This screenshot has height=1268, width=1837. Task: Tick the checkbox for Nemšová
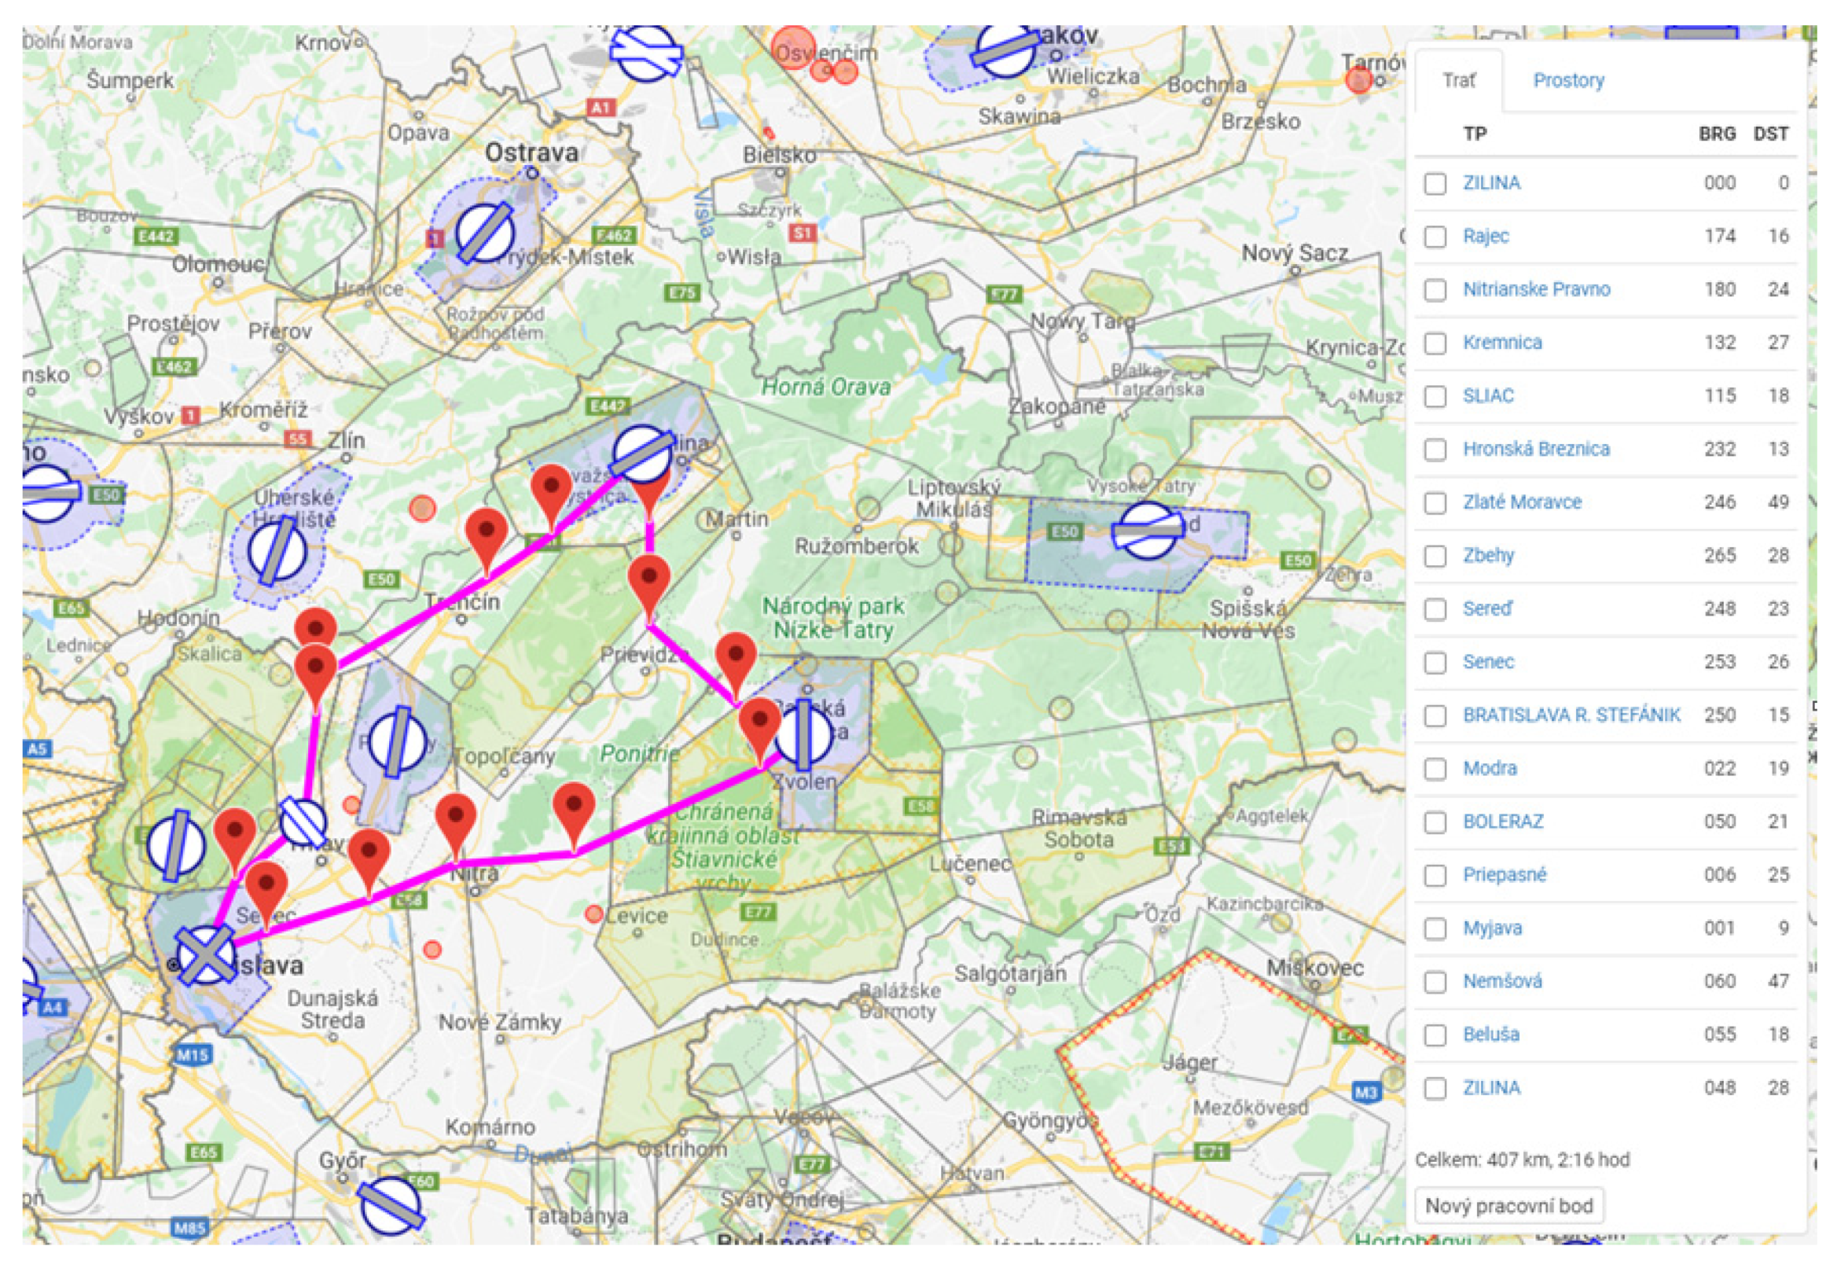[x=1435, y=982]
